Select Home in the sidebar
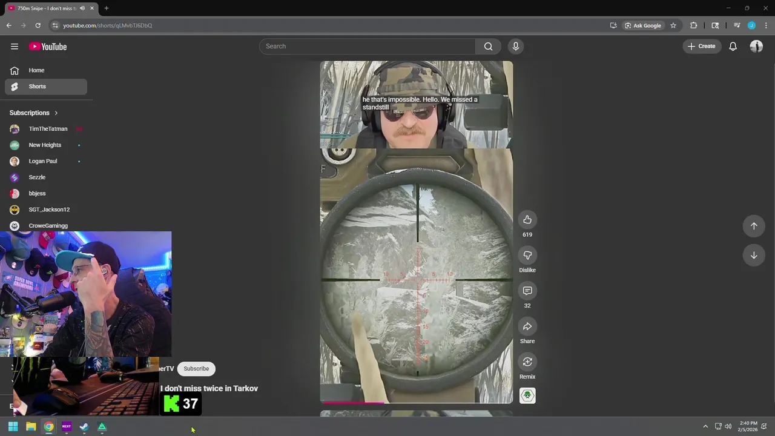 tap(46, 70)
